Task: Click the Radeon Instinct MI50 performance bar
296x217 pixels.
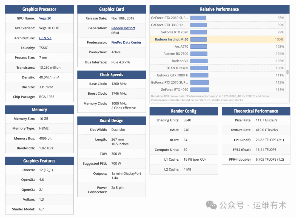Action: coord(198,39)
